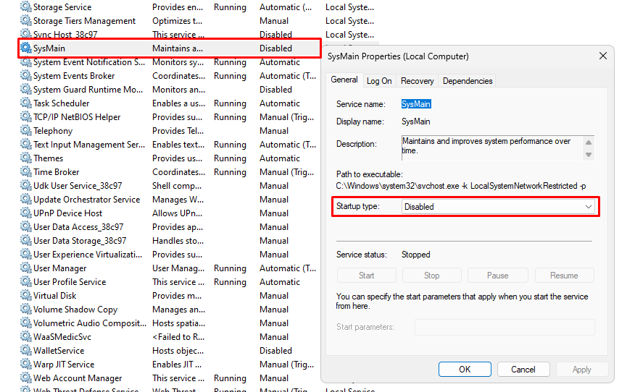The height and width of the screenshot is (392, 635).
Task: Click the gear icon beside Themes
Action: coord(26,158)
